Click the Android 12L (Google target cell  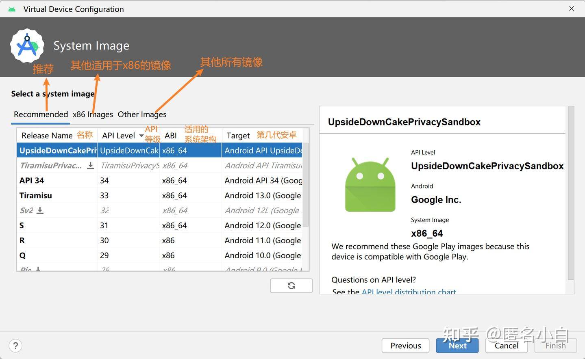click(x=263, y=210)
